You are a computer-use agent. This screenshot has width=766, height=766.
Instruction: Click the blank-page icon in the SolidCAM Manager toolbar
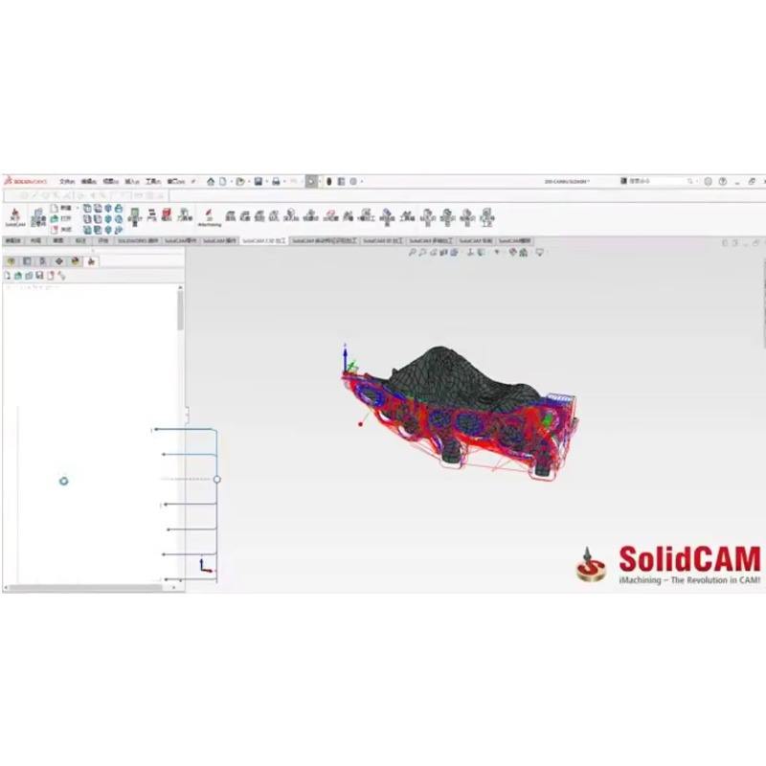pyautogui.click(x=8, y=276)
